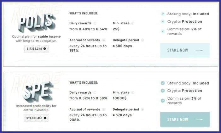Click info icon beside POLIS Daily rewards

point(95,23)
